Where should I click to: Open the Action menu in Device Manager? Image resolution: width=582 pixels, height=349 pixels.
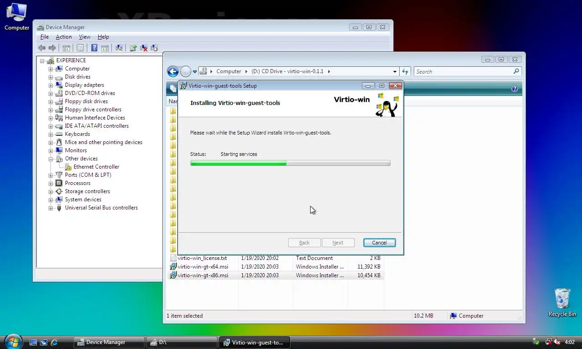64,37
